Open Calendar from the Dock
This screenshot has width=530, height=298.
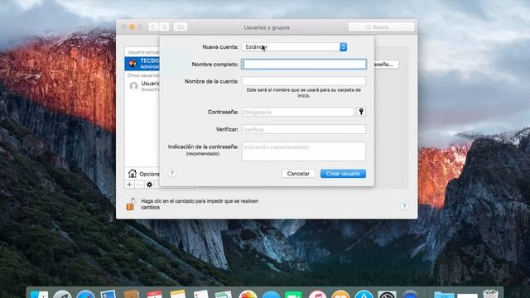155,294
